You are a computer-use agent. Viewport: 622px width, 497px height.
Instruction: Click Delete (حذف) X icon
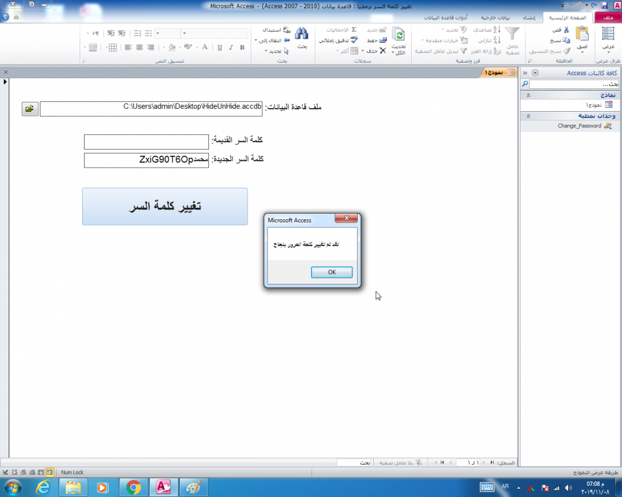tap(383, 51)
